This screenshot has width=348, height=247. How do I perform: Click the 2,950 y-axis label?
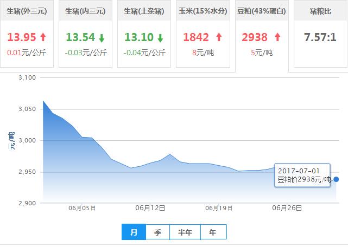pyautogui.click(x=27, y=172)
